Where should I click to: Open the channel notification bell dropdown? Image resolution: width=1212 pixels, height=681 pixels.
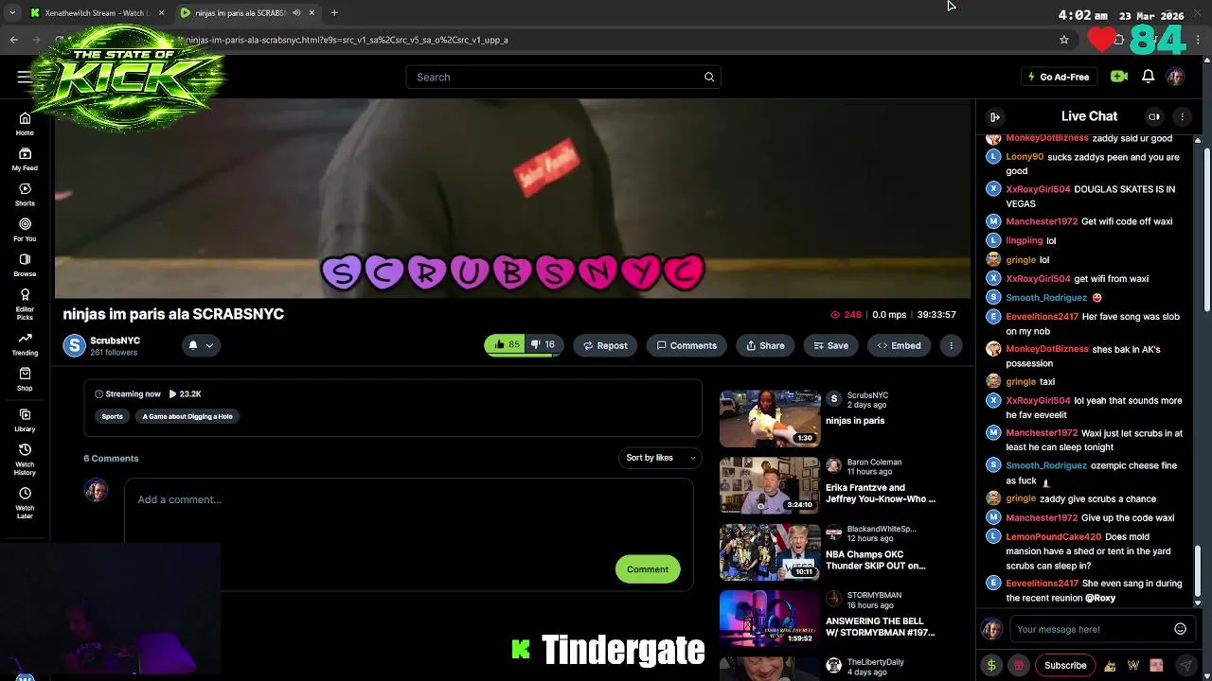pyautogui.click(x=201, y=345)
